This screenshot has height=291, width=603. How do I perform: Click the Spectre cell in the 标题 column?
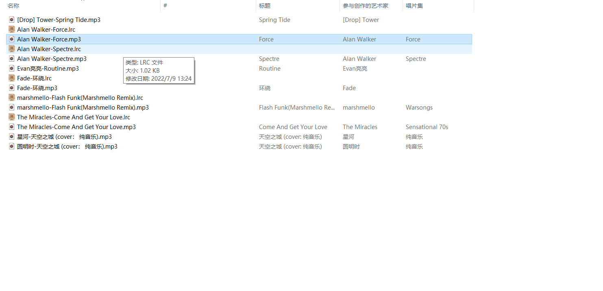269,58
